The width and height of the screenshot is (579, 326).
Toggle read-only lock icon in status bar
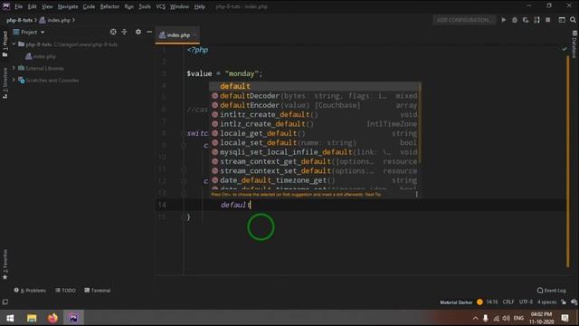[564, 302]
